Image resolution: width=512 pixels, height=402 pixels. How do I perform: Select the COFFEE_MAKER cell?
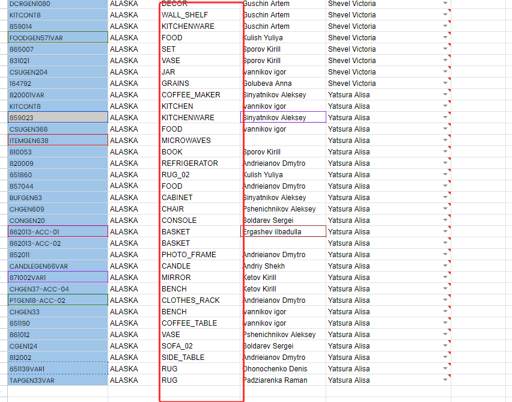pyautogui.click(x=200, y=95)
